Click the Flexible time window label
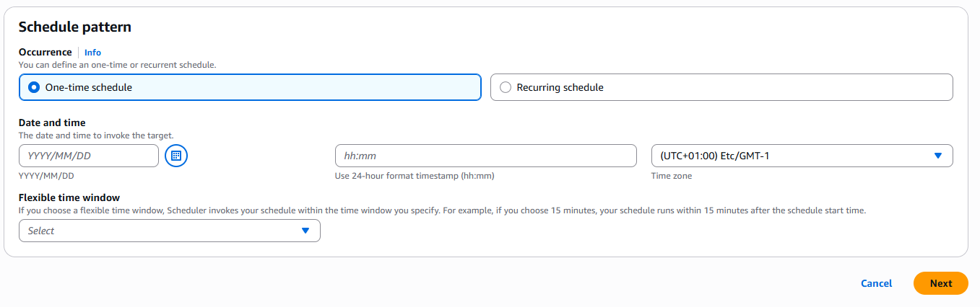This screenshot has height=307, width=980. coord(69,197)
